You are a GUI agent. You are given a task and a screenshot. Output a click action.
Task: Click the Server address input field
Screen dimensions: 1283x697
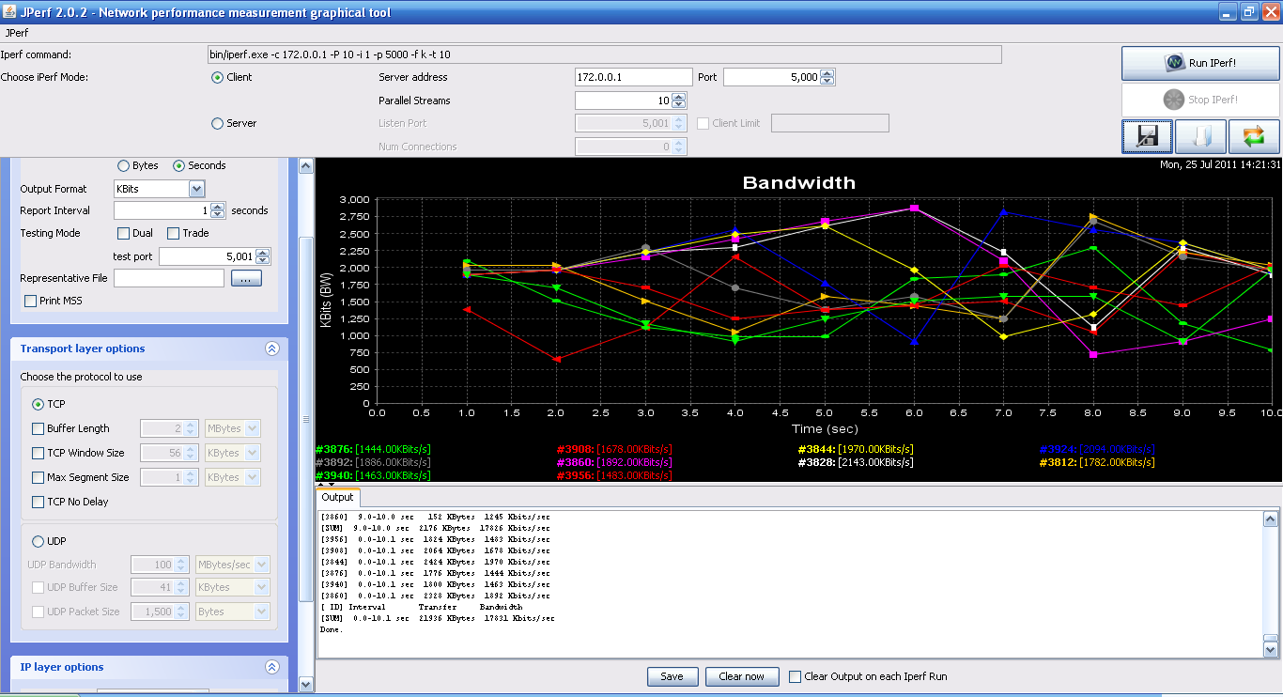click(632, 77)
